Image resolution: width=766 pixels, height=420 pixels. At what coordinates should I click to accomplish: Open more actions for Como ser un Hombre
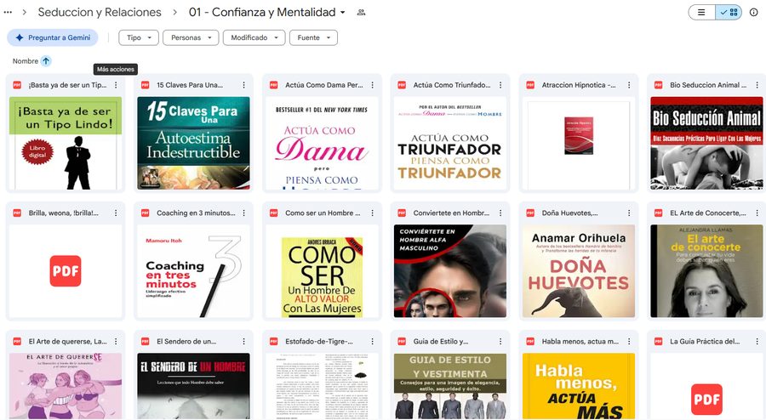click(x=372, y=213)
